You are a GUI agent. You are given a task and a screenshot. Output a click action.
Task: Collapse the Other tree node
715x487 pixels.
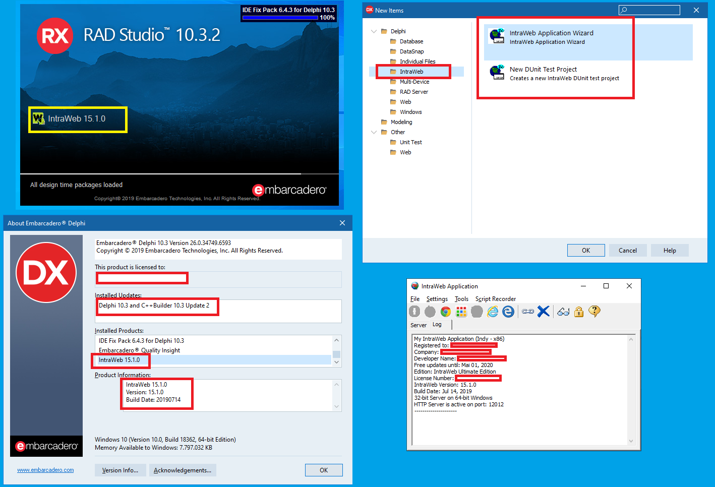click(x=374, y=132)
